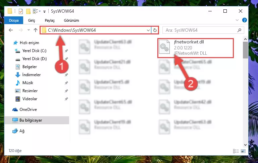258x163 pixels.
Task: Go up one folder level arrow
Action: (36, 30)
